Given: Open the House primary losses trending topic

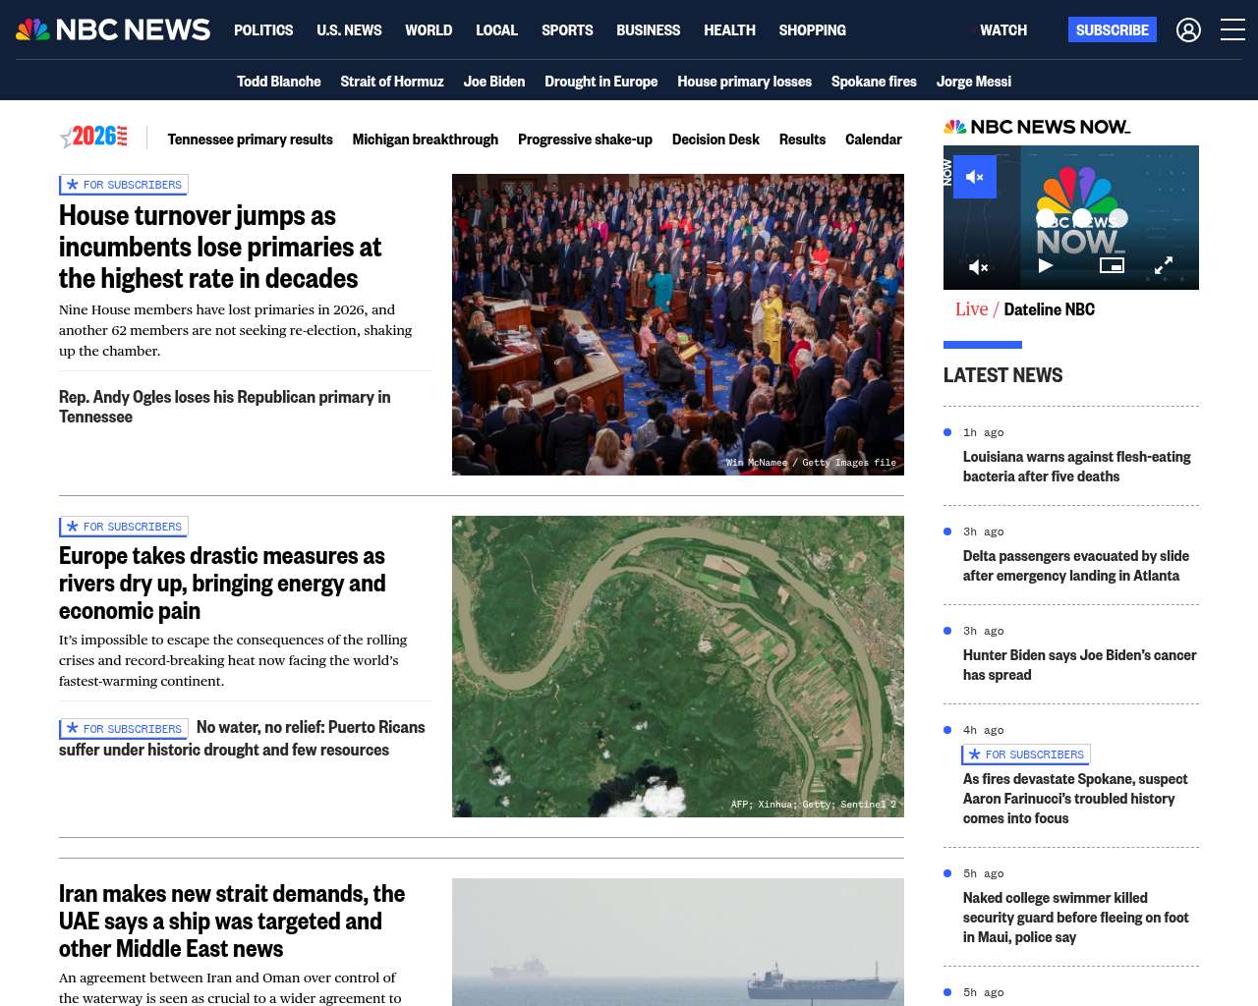Looking at the screenshot, I should click(x=744, y=82).
